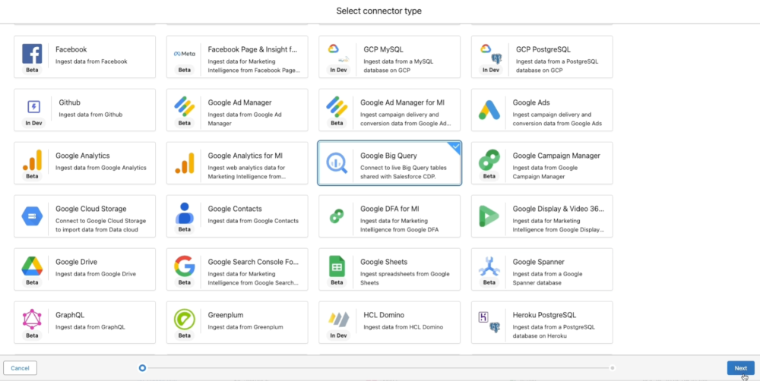This screenshot has width=760, height=381.
Task: Click 'Google Campaign Manager' title text
Action: 556,156
